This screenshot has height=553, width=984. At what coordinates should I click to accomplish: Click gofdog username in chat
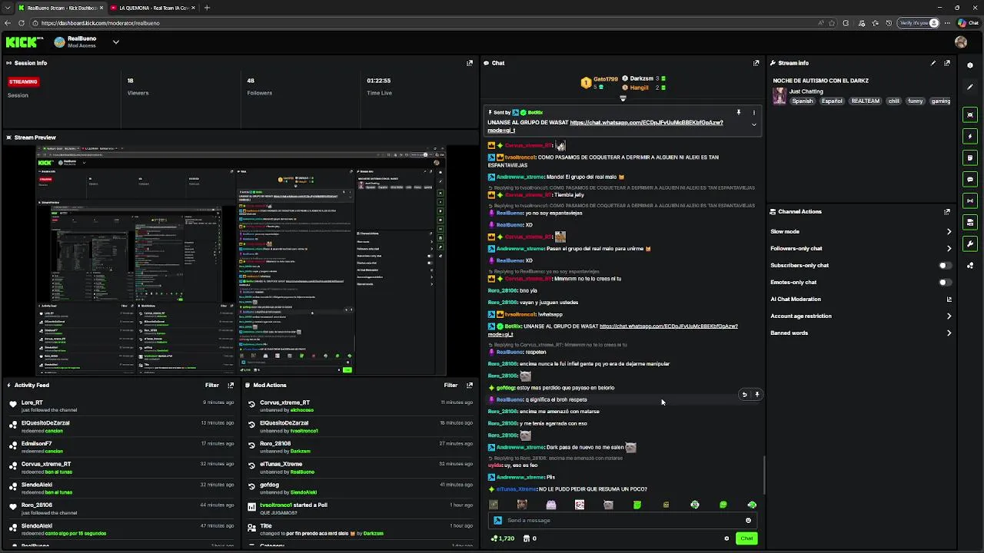click(x=506, y=388)
